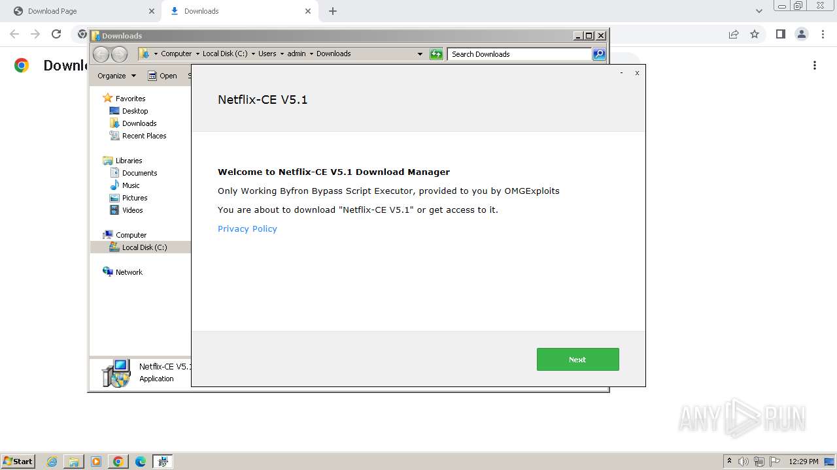Open the Chrome three-dot menu
Image resolution: width=837 pixels, height=470 pixels.
tap(823, 34)
